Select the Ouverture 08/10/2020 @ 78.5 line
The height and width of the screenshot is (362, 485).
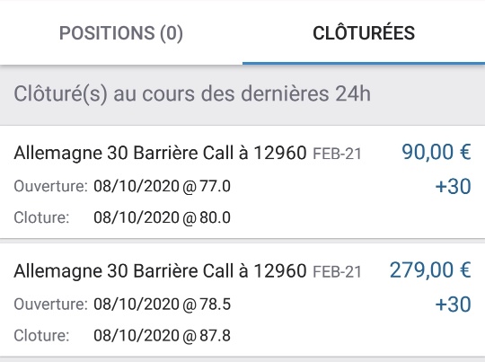pyautogui.click(x=122, y=305)
